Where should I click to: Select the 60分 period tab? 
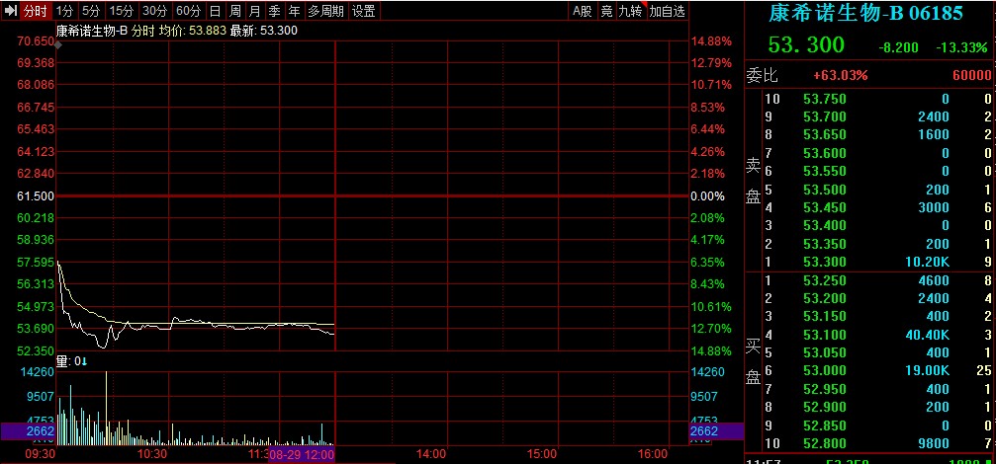tap(188, 11)
